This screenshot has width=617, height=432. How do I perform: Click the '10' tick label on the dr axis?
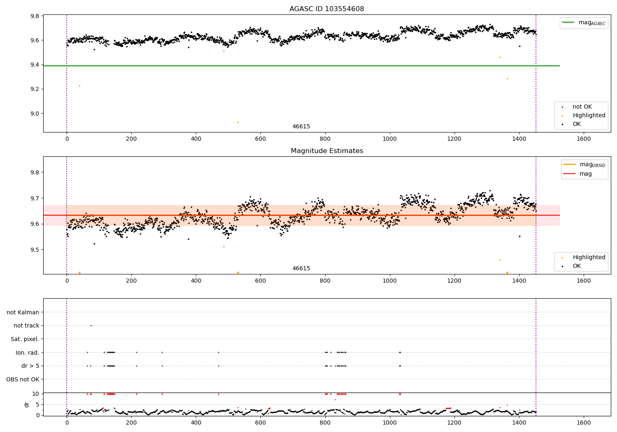(36, 394)
